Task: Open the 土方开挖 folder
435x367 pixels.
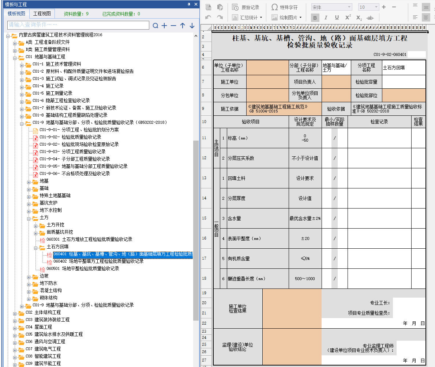Action: coord(55,225)
